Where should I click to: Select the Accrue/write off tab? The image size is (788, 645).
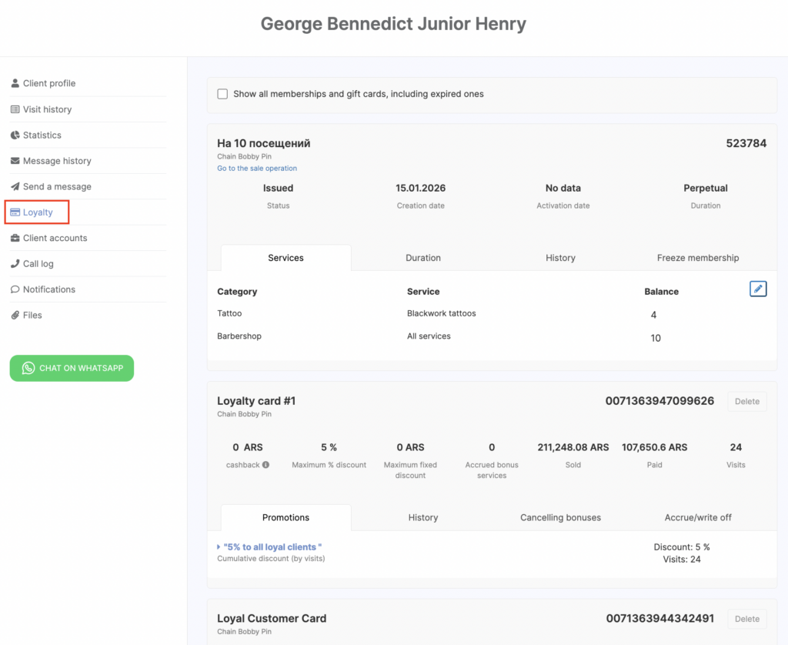click(698, 517)
